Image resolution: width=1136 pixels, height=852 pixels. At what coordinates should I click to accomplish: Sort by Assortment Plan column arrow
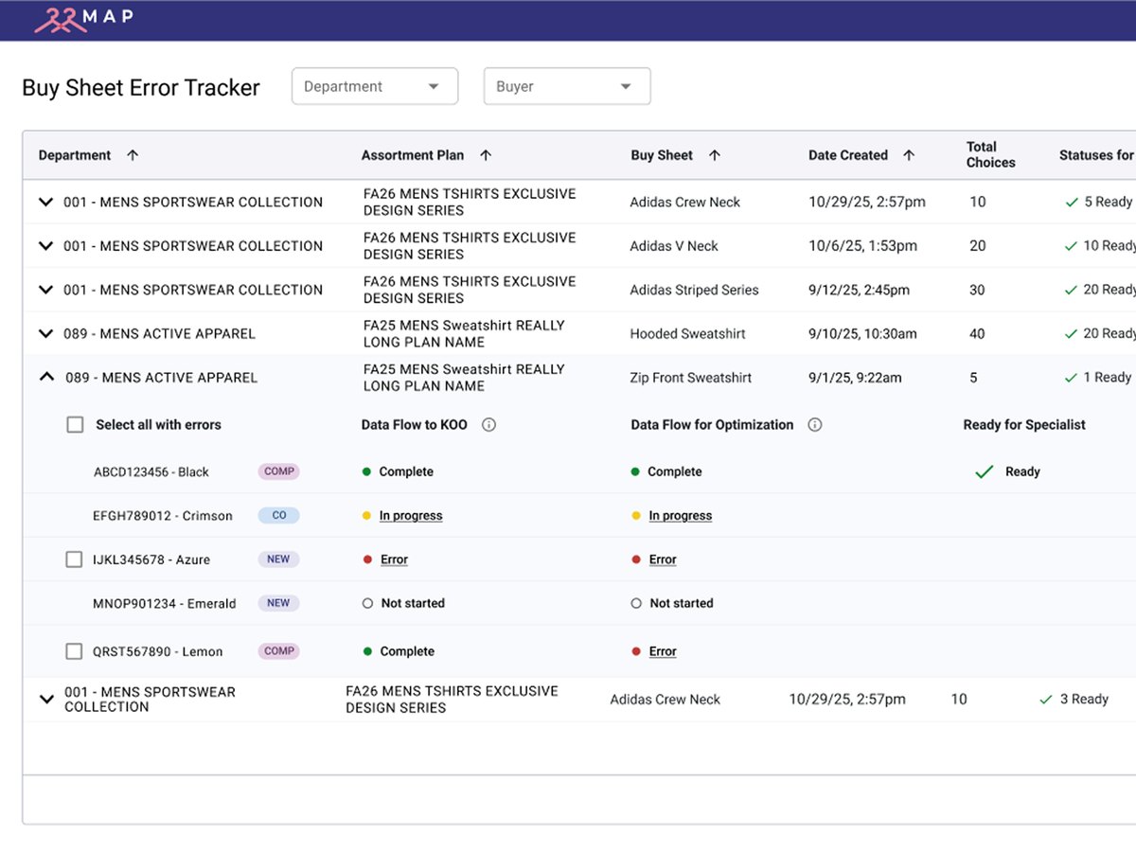[x=486, y=155]
